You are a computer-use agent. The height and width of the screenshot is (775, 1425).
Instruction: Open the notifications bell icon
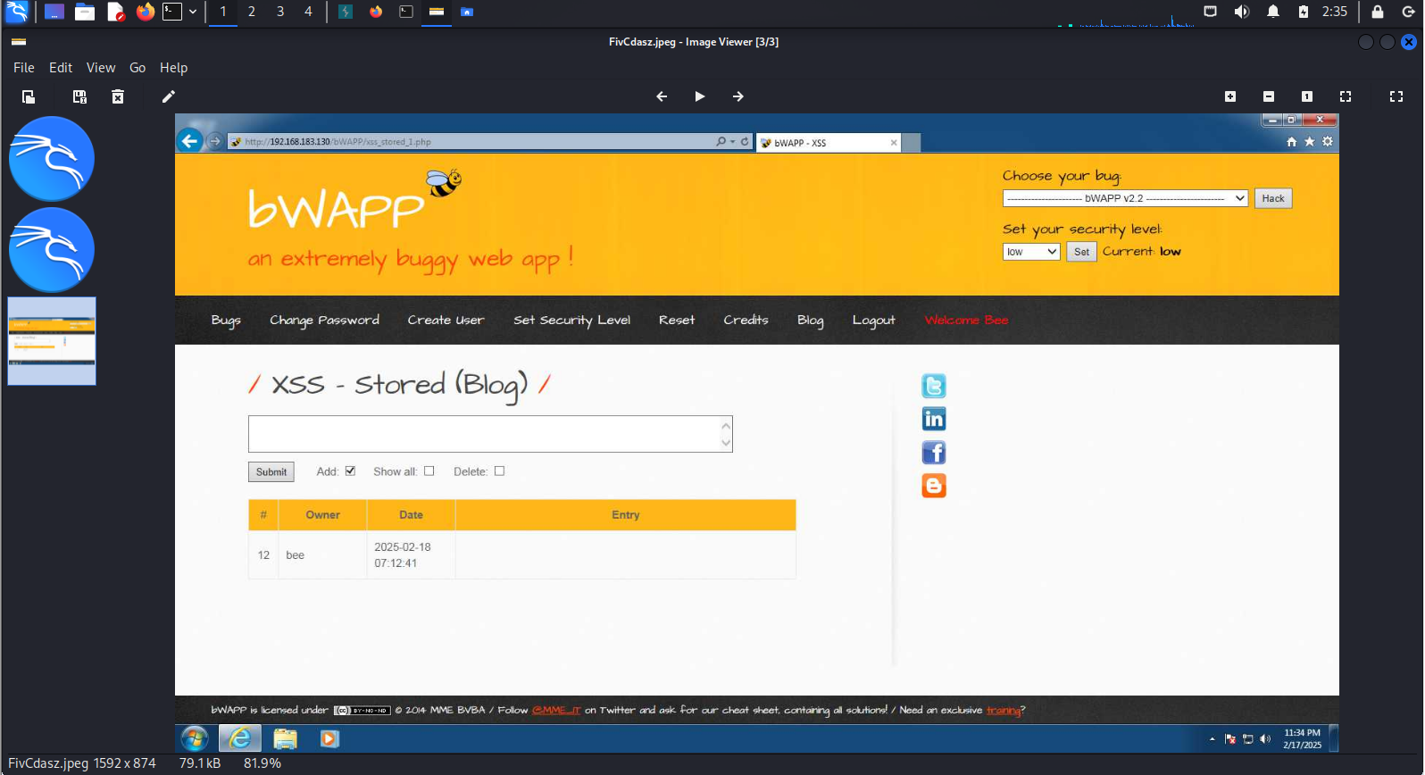pos(1273,12)
